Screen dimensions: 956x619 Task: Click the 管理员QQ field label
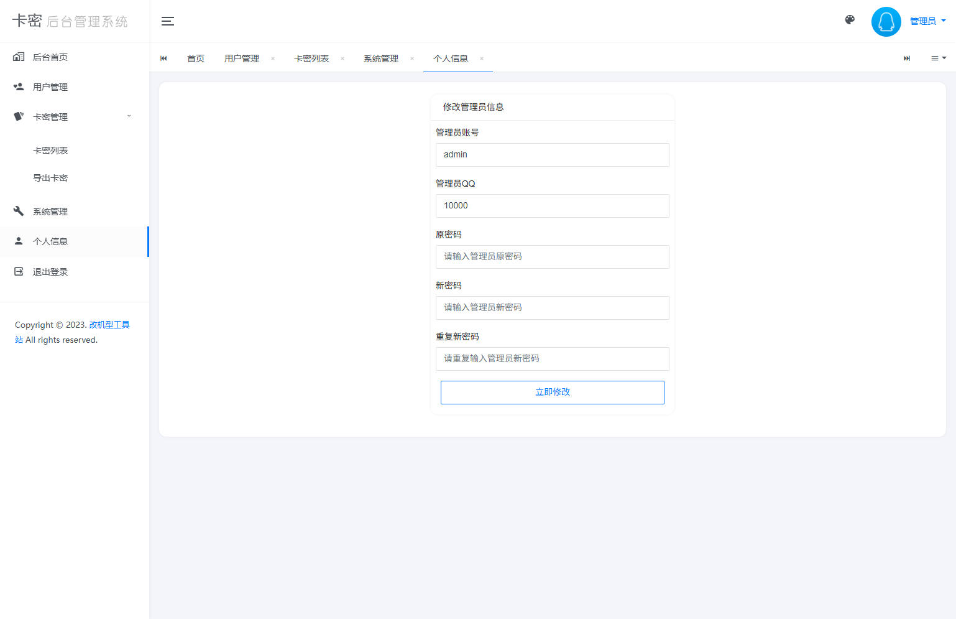[456, 184]
